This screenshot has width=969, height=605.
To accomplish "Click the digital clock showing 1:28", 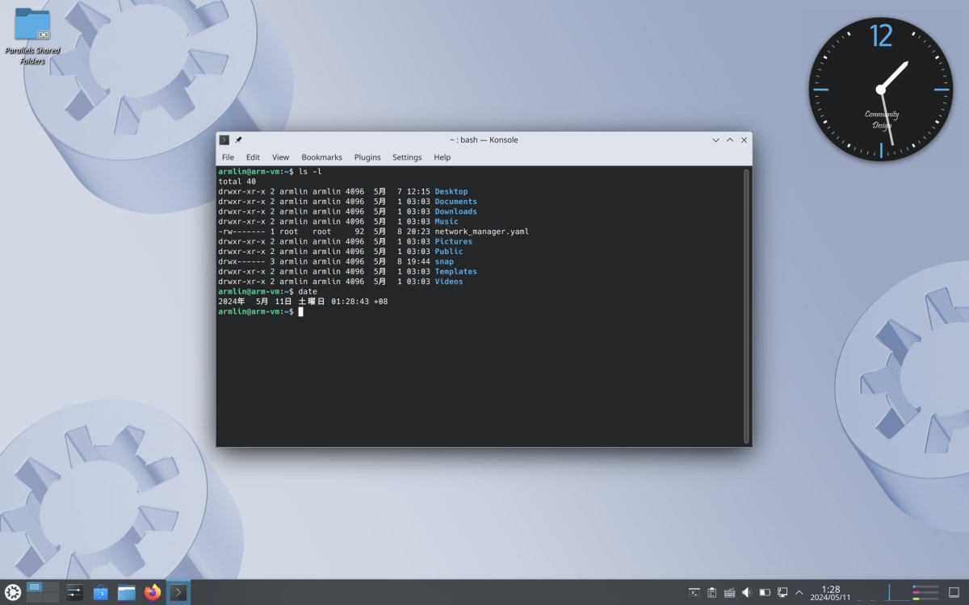I will (x=830, y=593).
